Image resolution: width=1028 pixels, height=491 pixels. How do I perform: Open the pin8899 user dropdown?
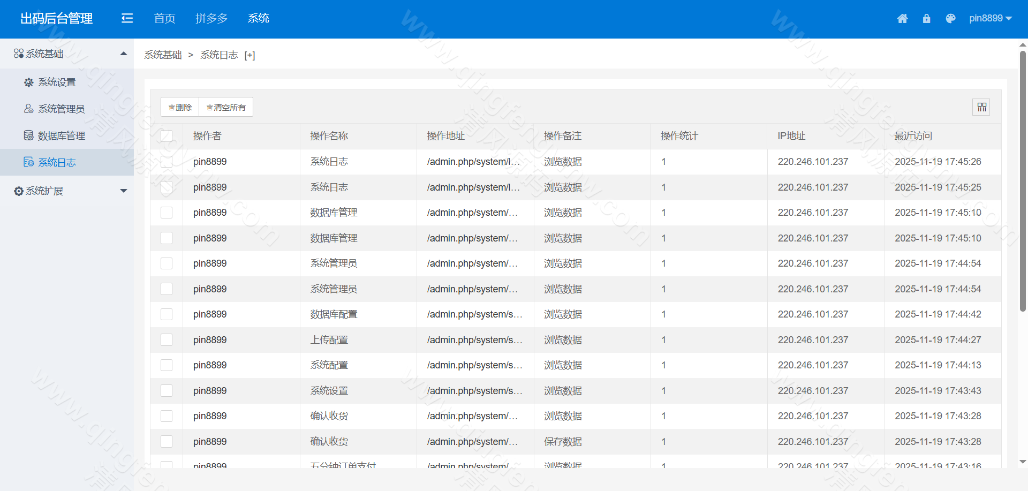[x=990, y=18]
